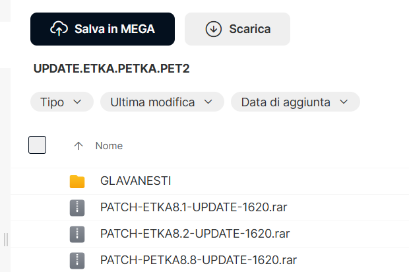Click the sidebar resize handle on left edge
409x272 pixels.
pyautogui.click(x=7, y=239)
